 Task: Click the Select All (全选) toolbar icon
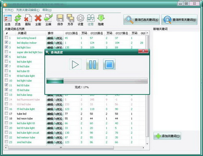(8, 20)
